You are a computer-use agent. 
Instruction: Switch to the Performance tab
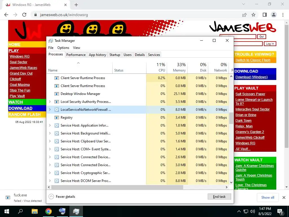click(76, 55)
